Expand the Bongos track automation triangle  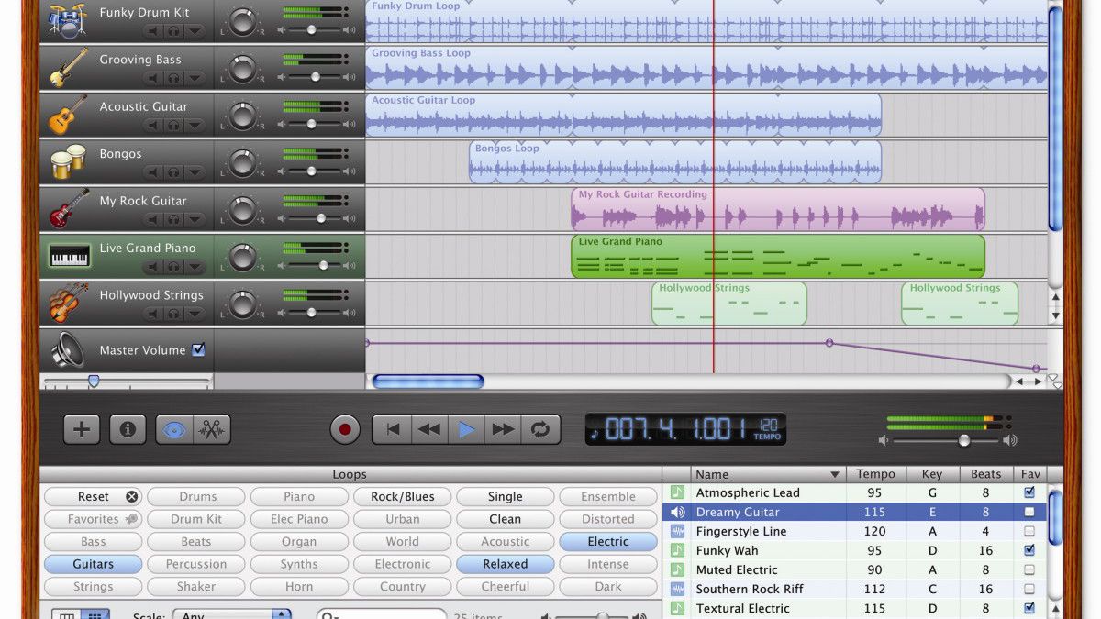tap(195, 172)
